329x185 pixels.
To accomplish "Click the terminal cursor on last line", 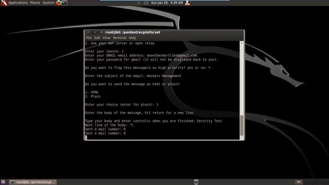I will pos(86,137).
